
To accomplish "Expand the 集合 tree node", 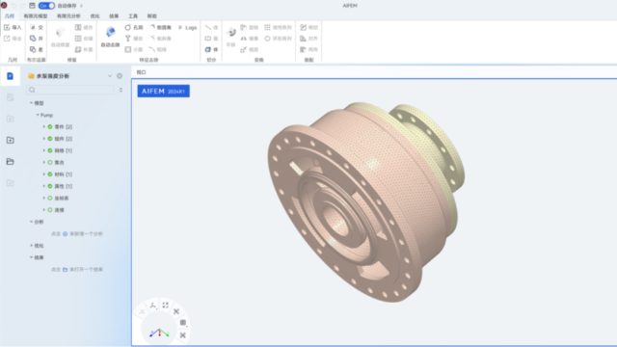I will coord(44,162).
